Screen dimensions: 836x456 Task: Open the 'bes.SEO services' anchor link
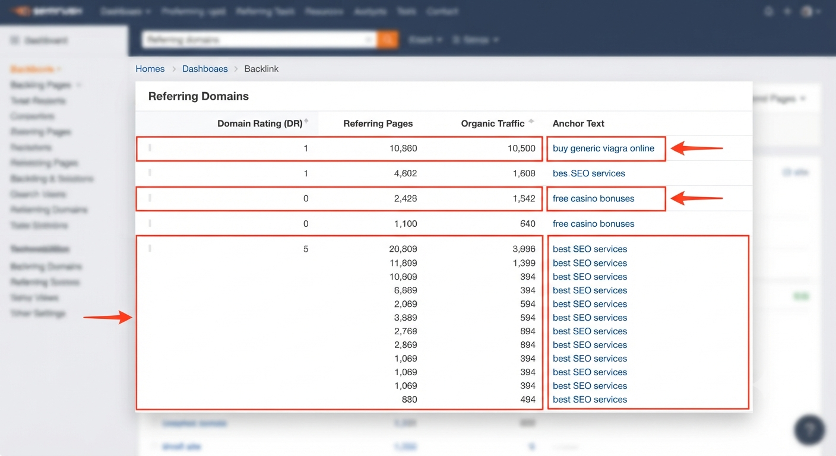click(588, 173)
